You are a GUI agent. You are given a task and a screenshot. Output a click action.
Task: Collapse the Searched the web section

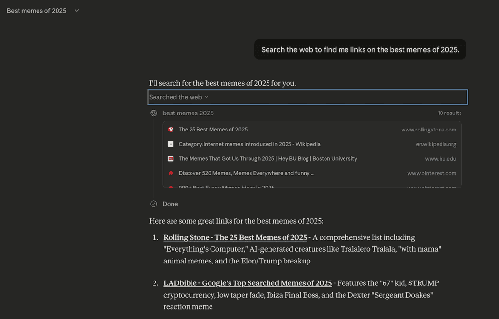pyautogui.click(x=307, y=97)
